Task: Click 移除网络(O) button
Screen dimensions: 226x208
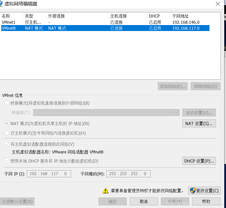Action: click(206, 86)
